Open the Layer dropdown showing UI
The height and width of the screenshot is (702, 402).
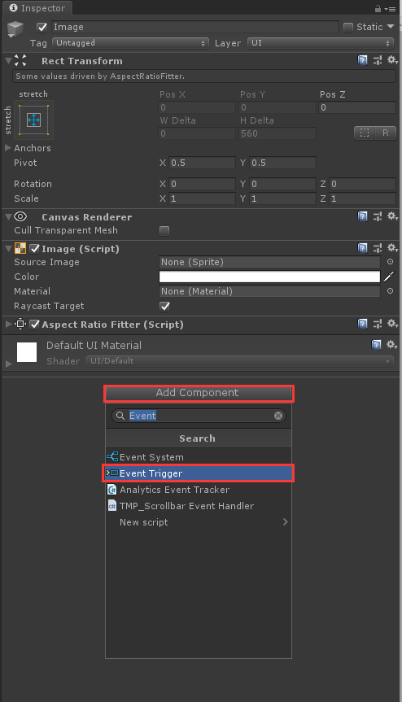tap(321, 43)
